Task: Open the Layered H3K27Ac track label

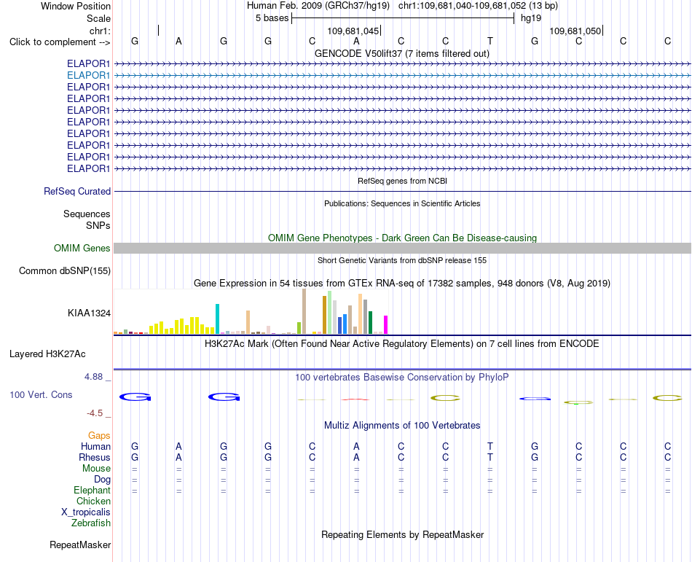Action: point(47,354)
